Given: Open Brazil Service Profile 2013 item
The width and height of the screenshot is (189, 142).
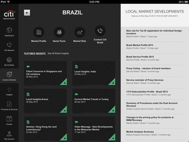Looking at the screenshot, I should point(155,58).
